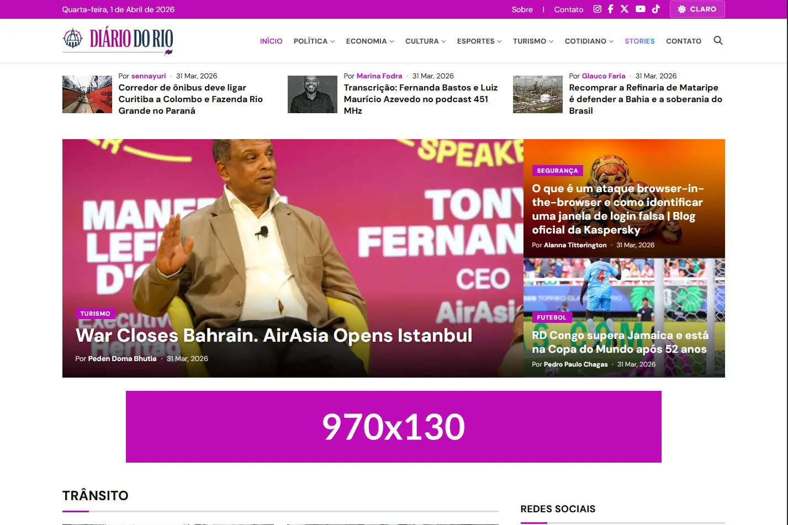Open author Marina Fodra's page

point(379,76)
